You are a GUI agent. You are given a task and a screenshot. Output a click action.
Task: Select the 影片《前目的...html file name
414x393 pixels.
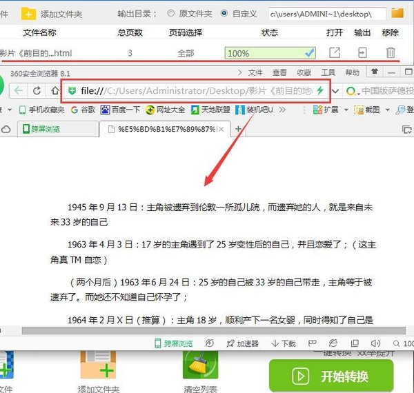point(36,53)
